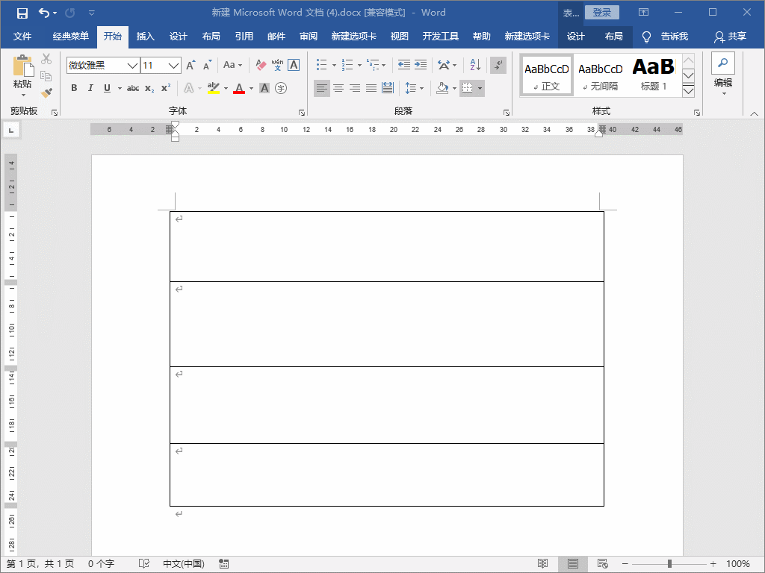Justify the paragraph text

[371, 88]
